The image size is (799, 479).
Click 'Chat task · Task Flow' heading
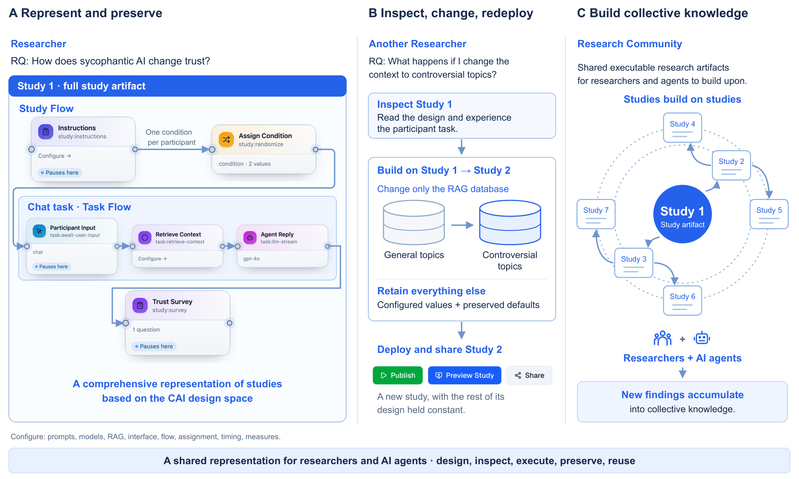tap(79, 207)
